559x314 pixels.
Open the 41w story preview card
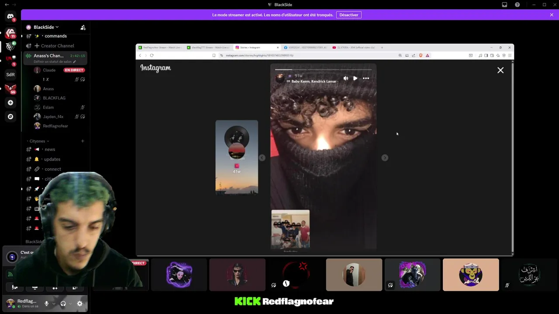pyautogui.click(x=237, y=157)
